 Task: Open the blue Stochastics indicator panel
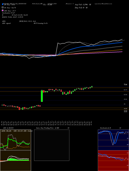(113, 140)
